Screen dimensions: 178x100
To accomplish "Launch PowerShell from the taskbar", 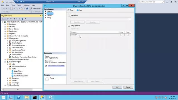I will point(19,97).
